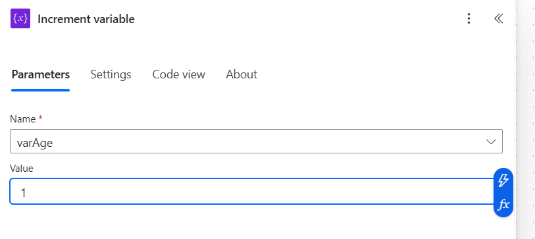
Task: Focus the Value input field
Action: tap(253, 192)
